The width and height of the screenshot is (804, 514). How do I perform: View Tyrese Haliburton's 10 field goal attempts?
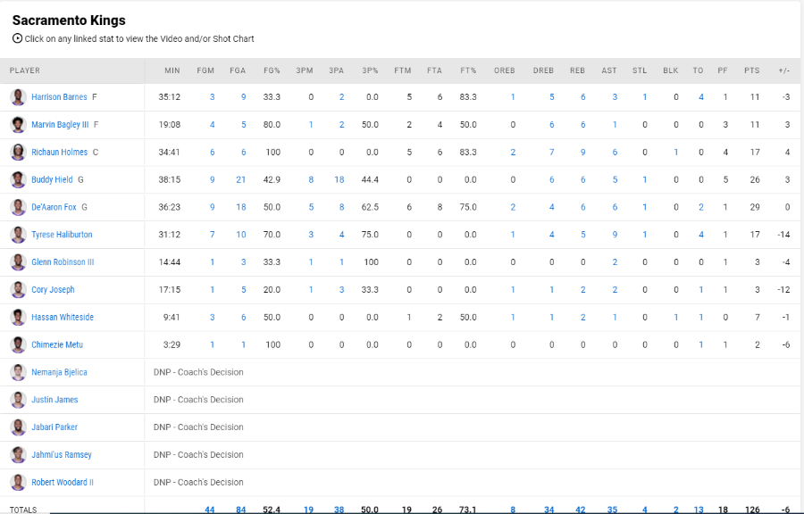[x=241, y=235]
